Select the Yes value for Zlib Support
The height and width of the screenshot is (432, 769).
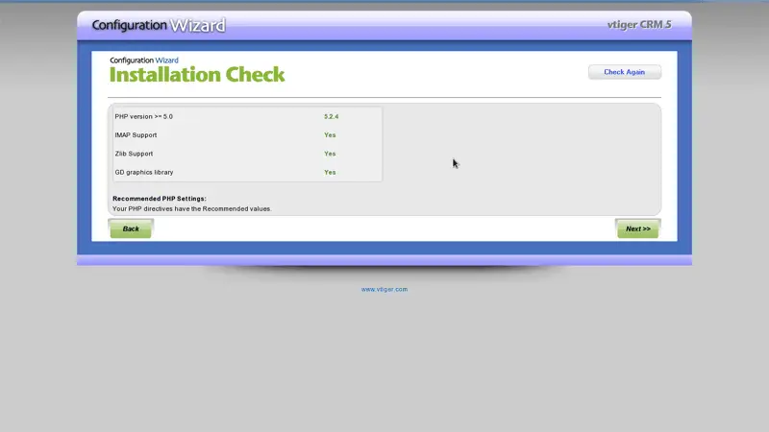(330, 154)
